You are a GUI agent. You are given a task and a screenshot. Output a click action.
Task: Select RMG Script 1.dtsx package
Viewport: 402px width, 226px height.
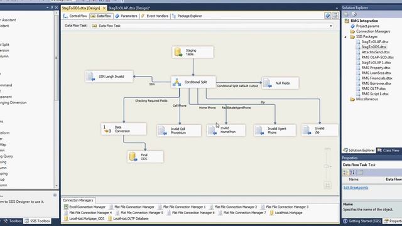pyautogui.click(x=375, y=94)
